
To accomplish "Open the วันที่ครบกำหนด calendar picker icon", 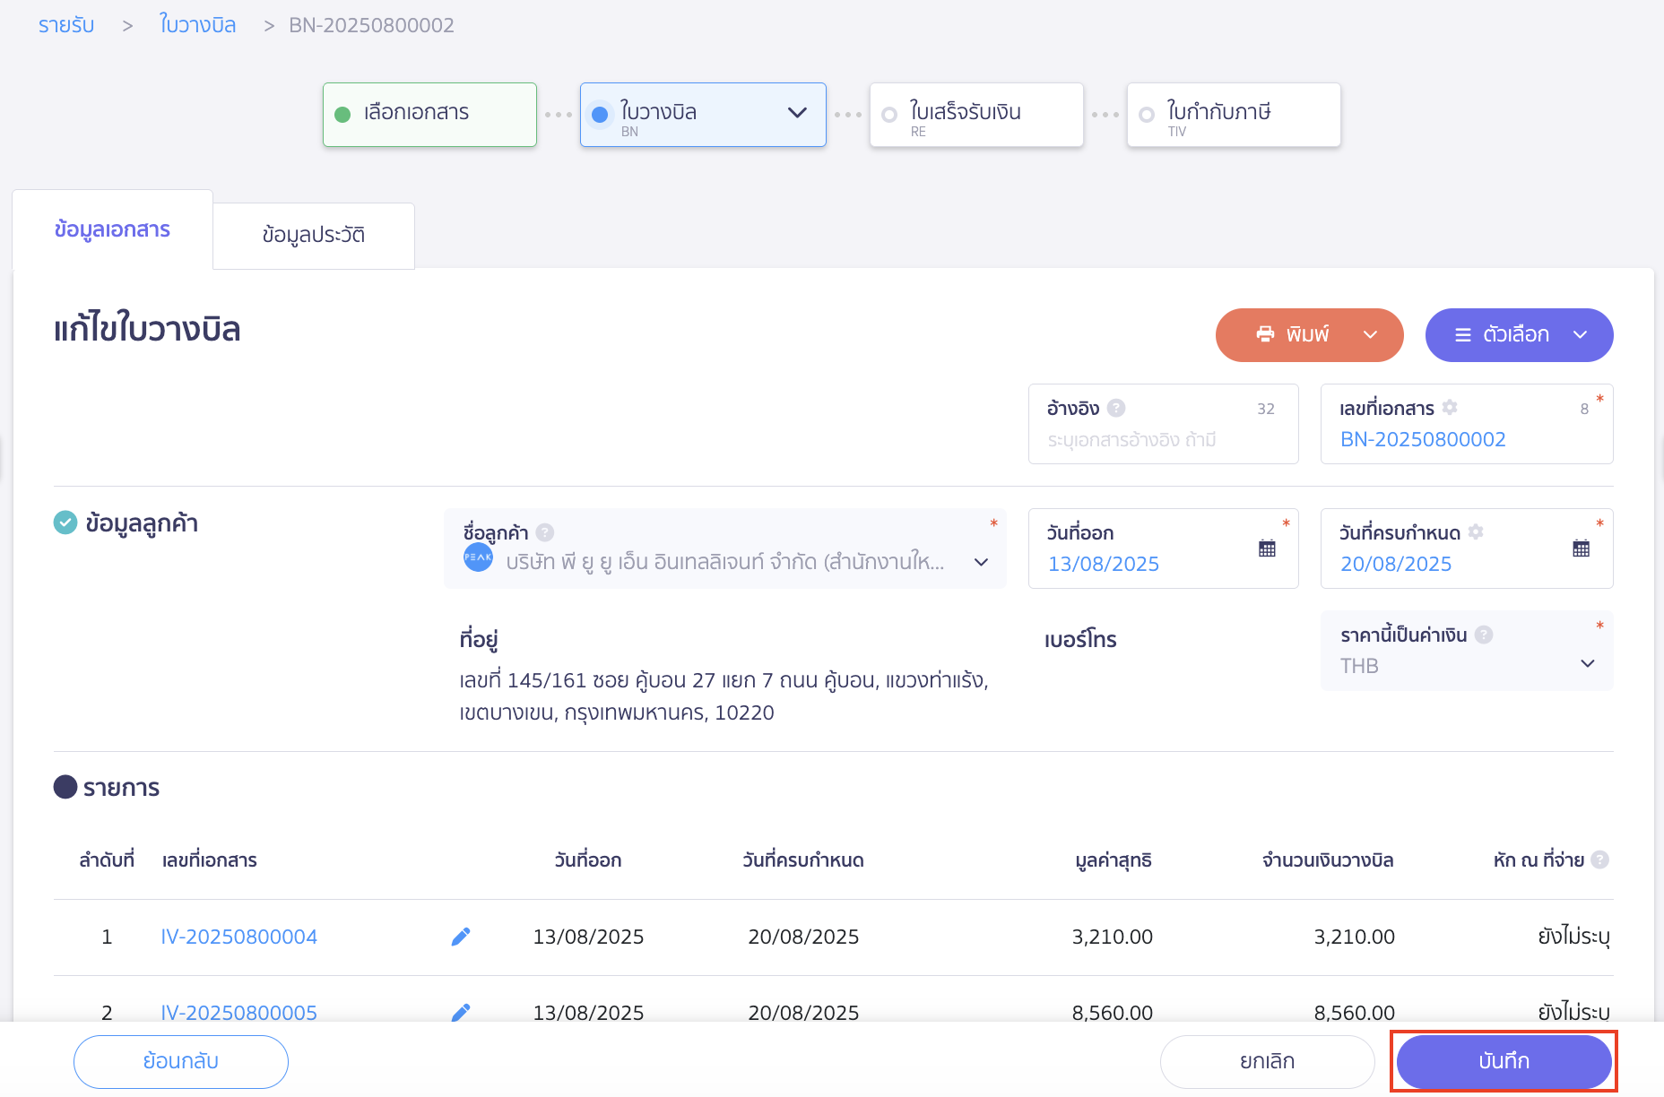I will pos(1581,548).
